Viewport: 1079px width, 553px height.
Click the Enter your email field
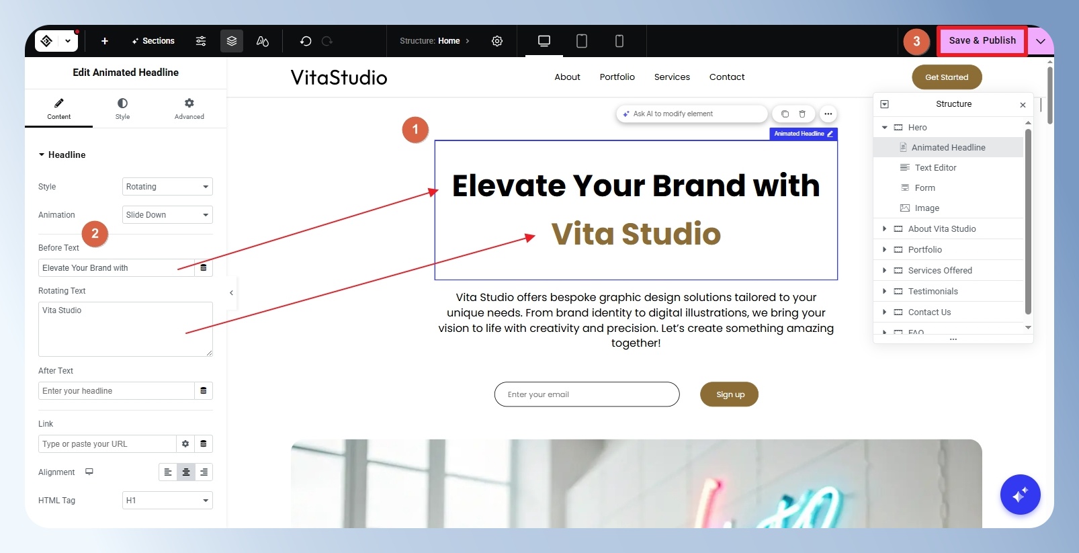587,394
